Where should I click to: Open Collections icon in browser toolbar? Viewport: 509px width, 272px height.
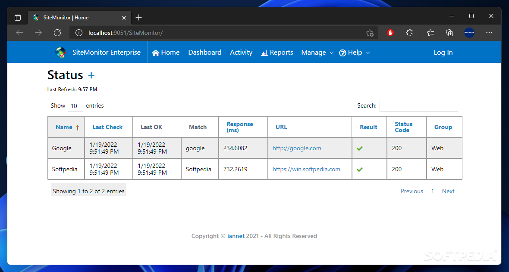coord(449,33)
